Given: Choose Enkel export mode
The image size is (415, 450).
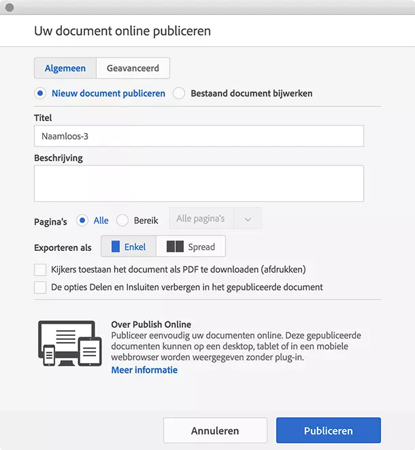Looking at the screenshot, I should point(129,246).
